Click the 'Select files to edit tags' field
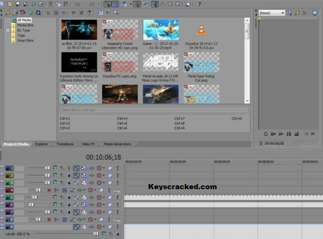The image size is (323, 239). coord(154,110)
